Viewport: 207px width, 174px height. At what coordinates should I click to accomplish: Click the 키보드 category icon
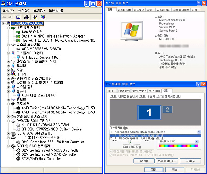tap(13, 100)
